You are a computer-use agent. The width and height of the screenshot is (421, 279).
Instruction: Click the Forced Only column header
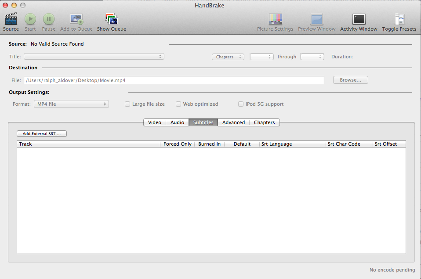pyautogui.click(x=178, y=144)
